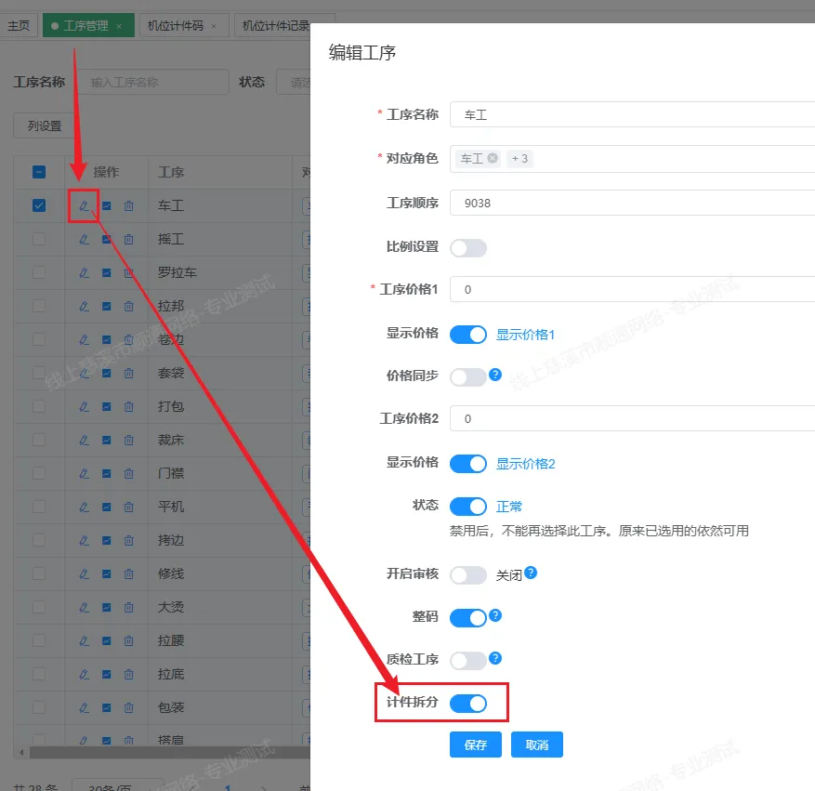Click the edit pencil icon for 车工 row
Screen dimensions: 815x791
point(84,205)
